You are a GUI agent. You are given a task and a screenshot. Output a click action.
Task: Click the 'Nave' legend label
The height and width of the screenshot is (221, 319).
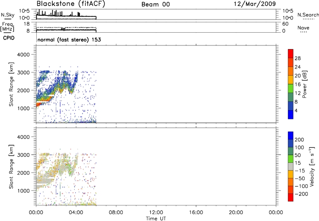(303, 28)
